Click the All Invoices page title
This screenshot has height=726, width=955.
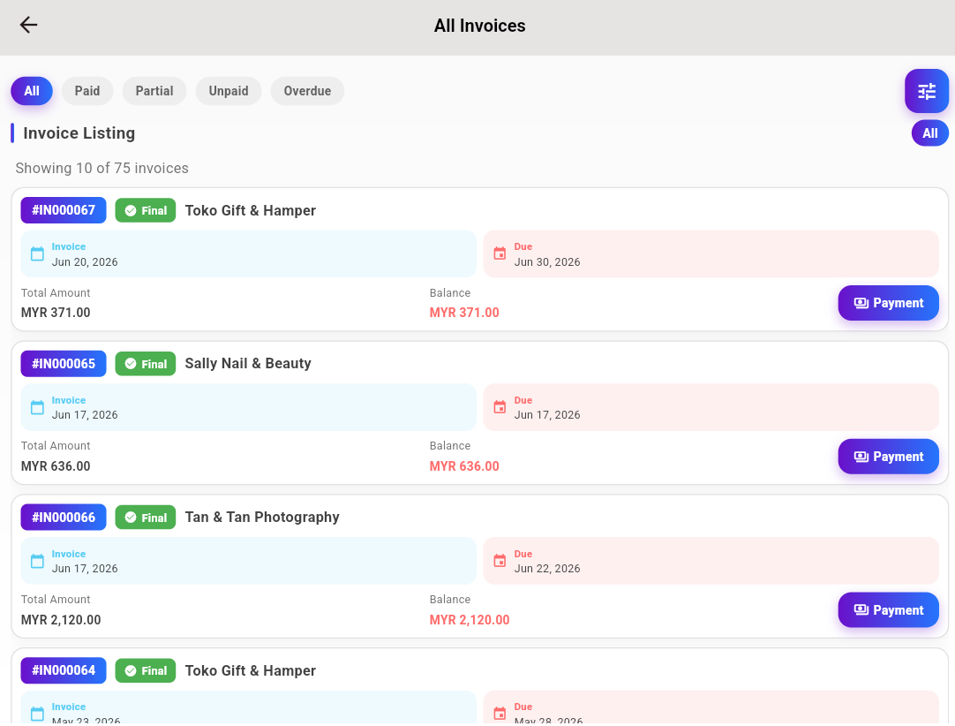479,26
